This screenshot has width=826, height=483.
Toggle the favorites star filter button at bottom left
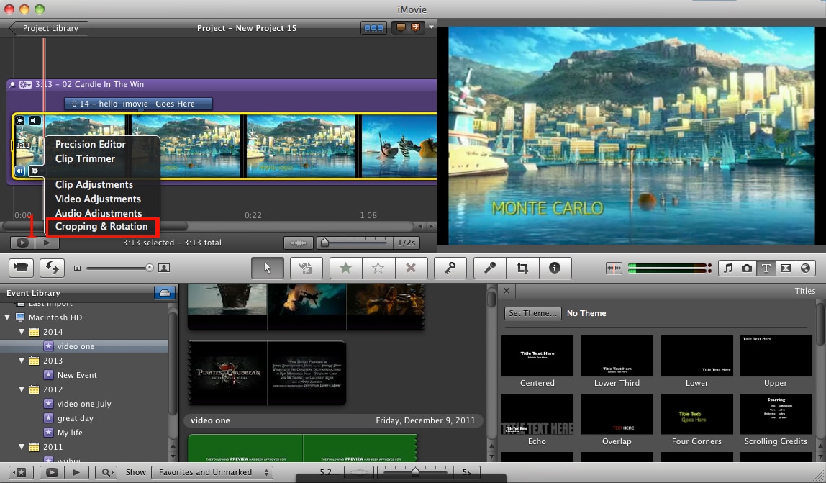21,472
